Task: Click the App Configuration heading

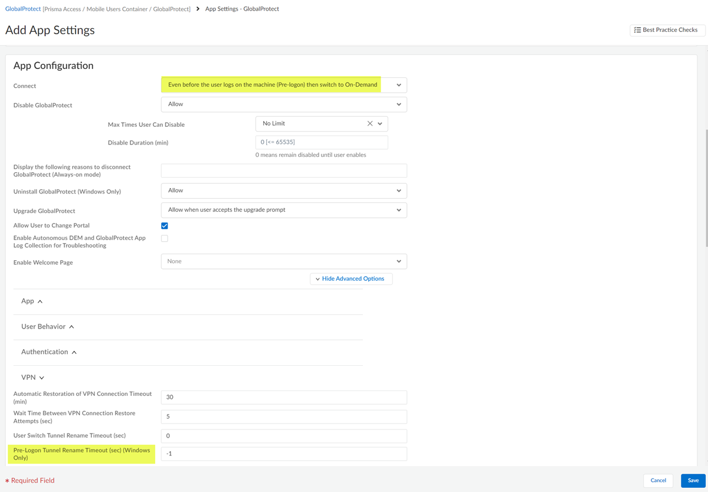Action: pyautogui.click(x=54, y=65)
